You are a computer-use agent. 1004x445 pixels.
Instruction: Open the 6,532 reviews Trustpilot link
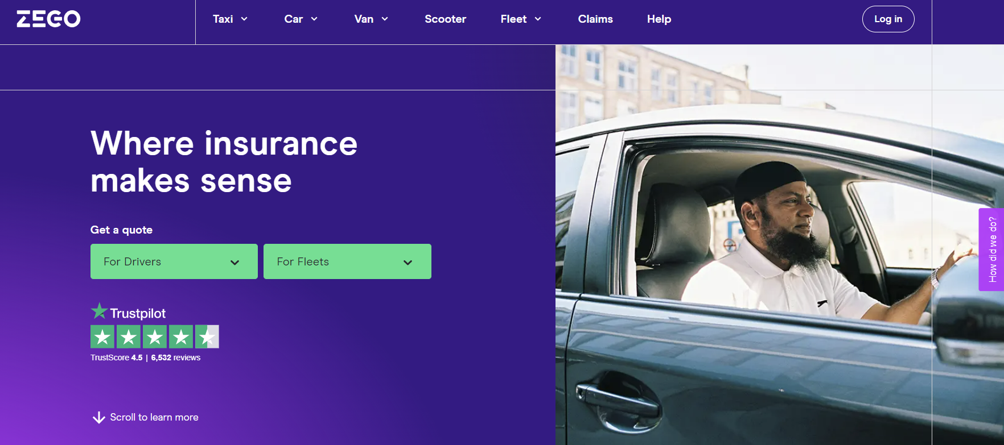176,357
